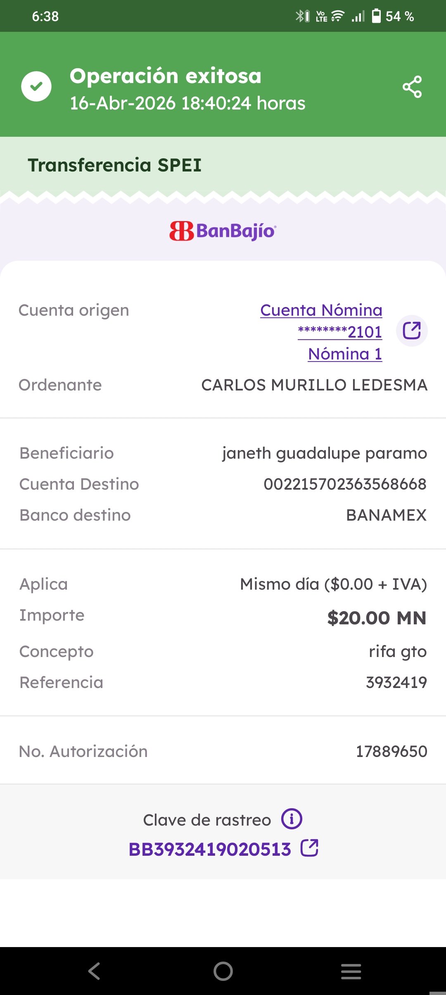Image resolution: width=446 pixels, height=995 pixels.
Task: Tap the Operación exitosa title
Action: click(x=166, y=76)
